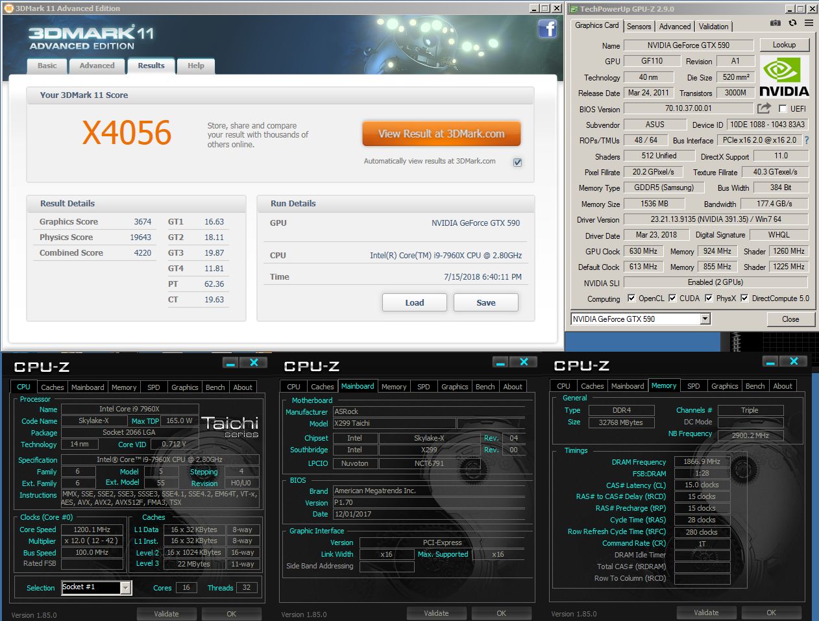Viewport: 819px width, 621px height.
Task: Open SPD tab in CPU-Z Motherboard window
Action: click(424, 387)
